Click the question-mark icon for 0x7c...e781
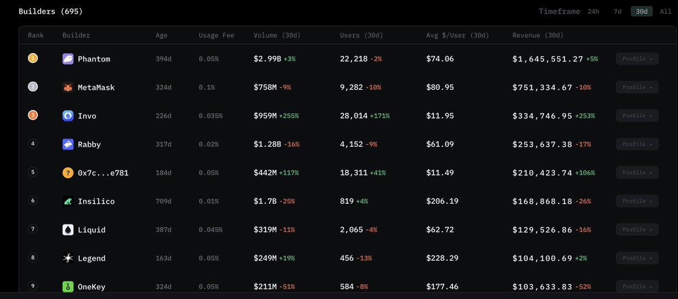The width and height of the screenshot is (678, 299). coord(68,173)
